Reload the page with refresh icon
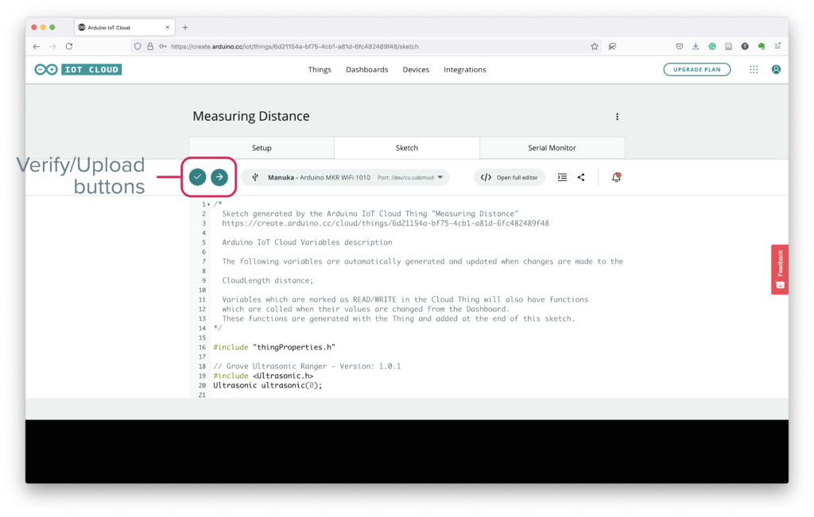This screenshot has height=517, width=814. click(x=69, y=46)
